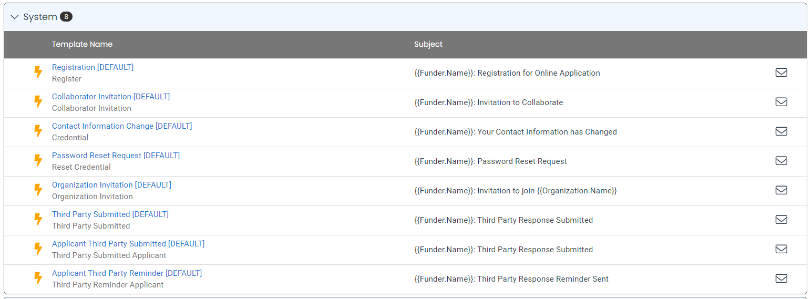Click the envelope icon for Applicant Third Party Submitted
The image size is (812, 299).
click(x=781, y=249)
